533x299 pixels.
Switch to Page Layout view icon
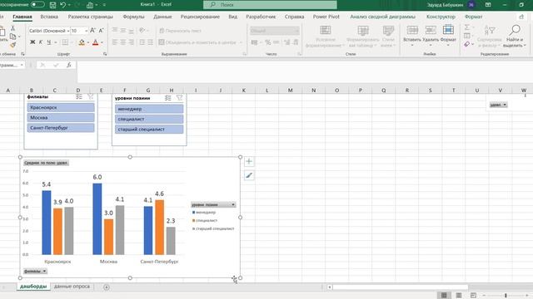(x=459, y=296)
